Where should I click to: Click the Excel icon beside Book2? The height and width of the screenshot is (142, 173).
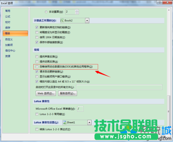[62, 21]
